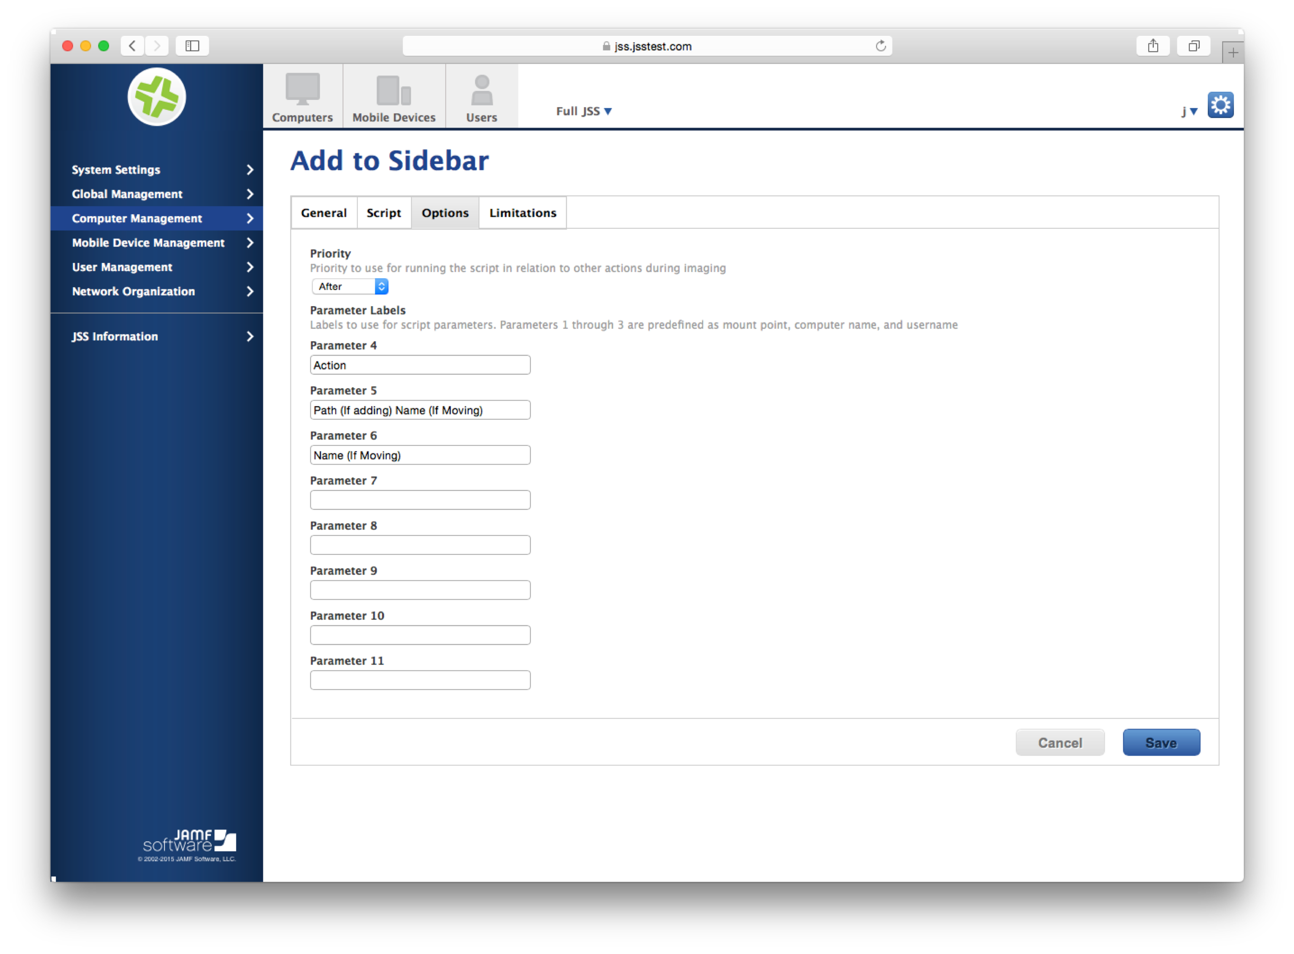Open the Priority After dropdown
The image size is (1294, 954).
(x=350, y=286)
